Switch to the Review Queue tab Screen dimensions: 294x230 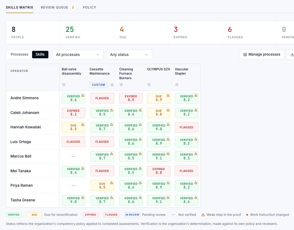click(x=58, y=7)
